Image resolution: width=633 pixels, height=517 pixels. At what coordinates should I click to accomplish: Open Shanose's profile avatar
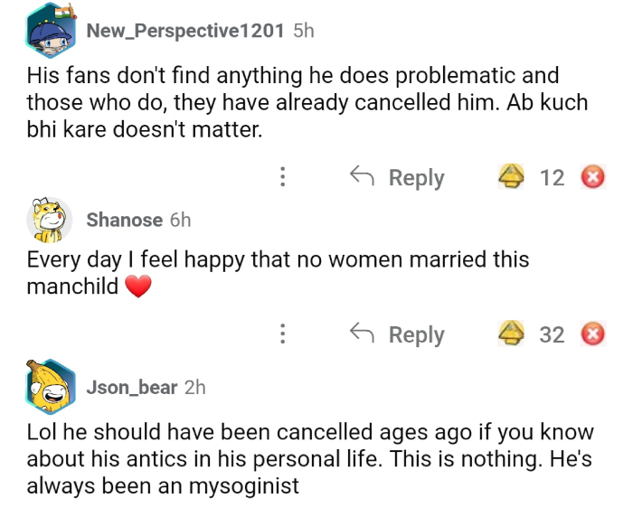(x=51, y=221)
